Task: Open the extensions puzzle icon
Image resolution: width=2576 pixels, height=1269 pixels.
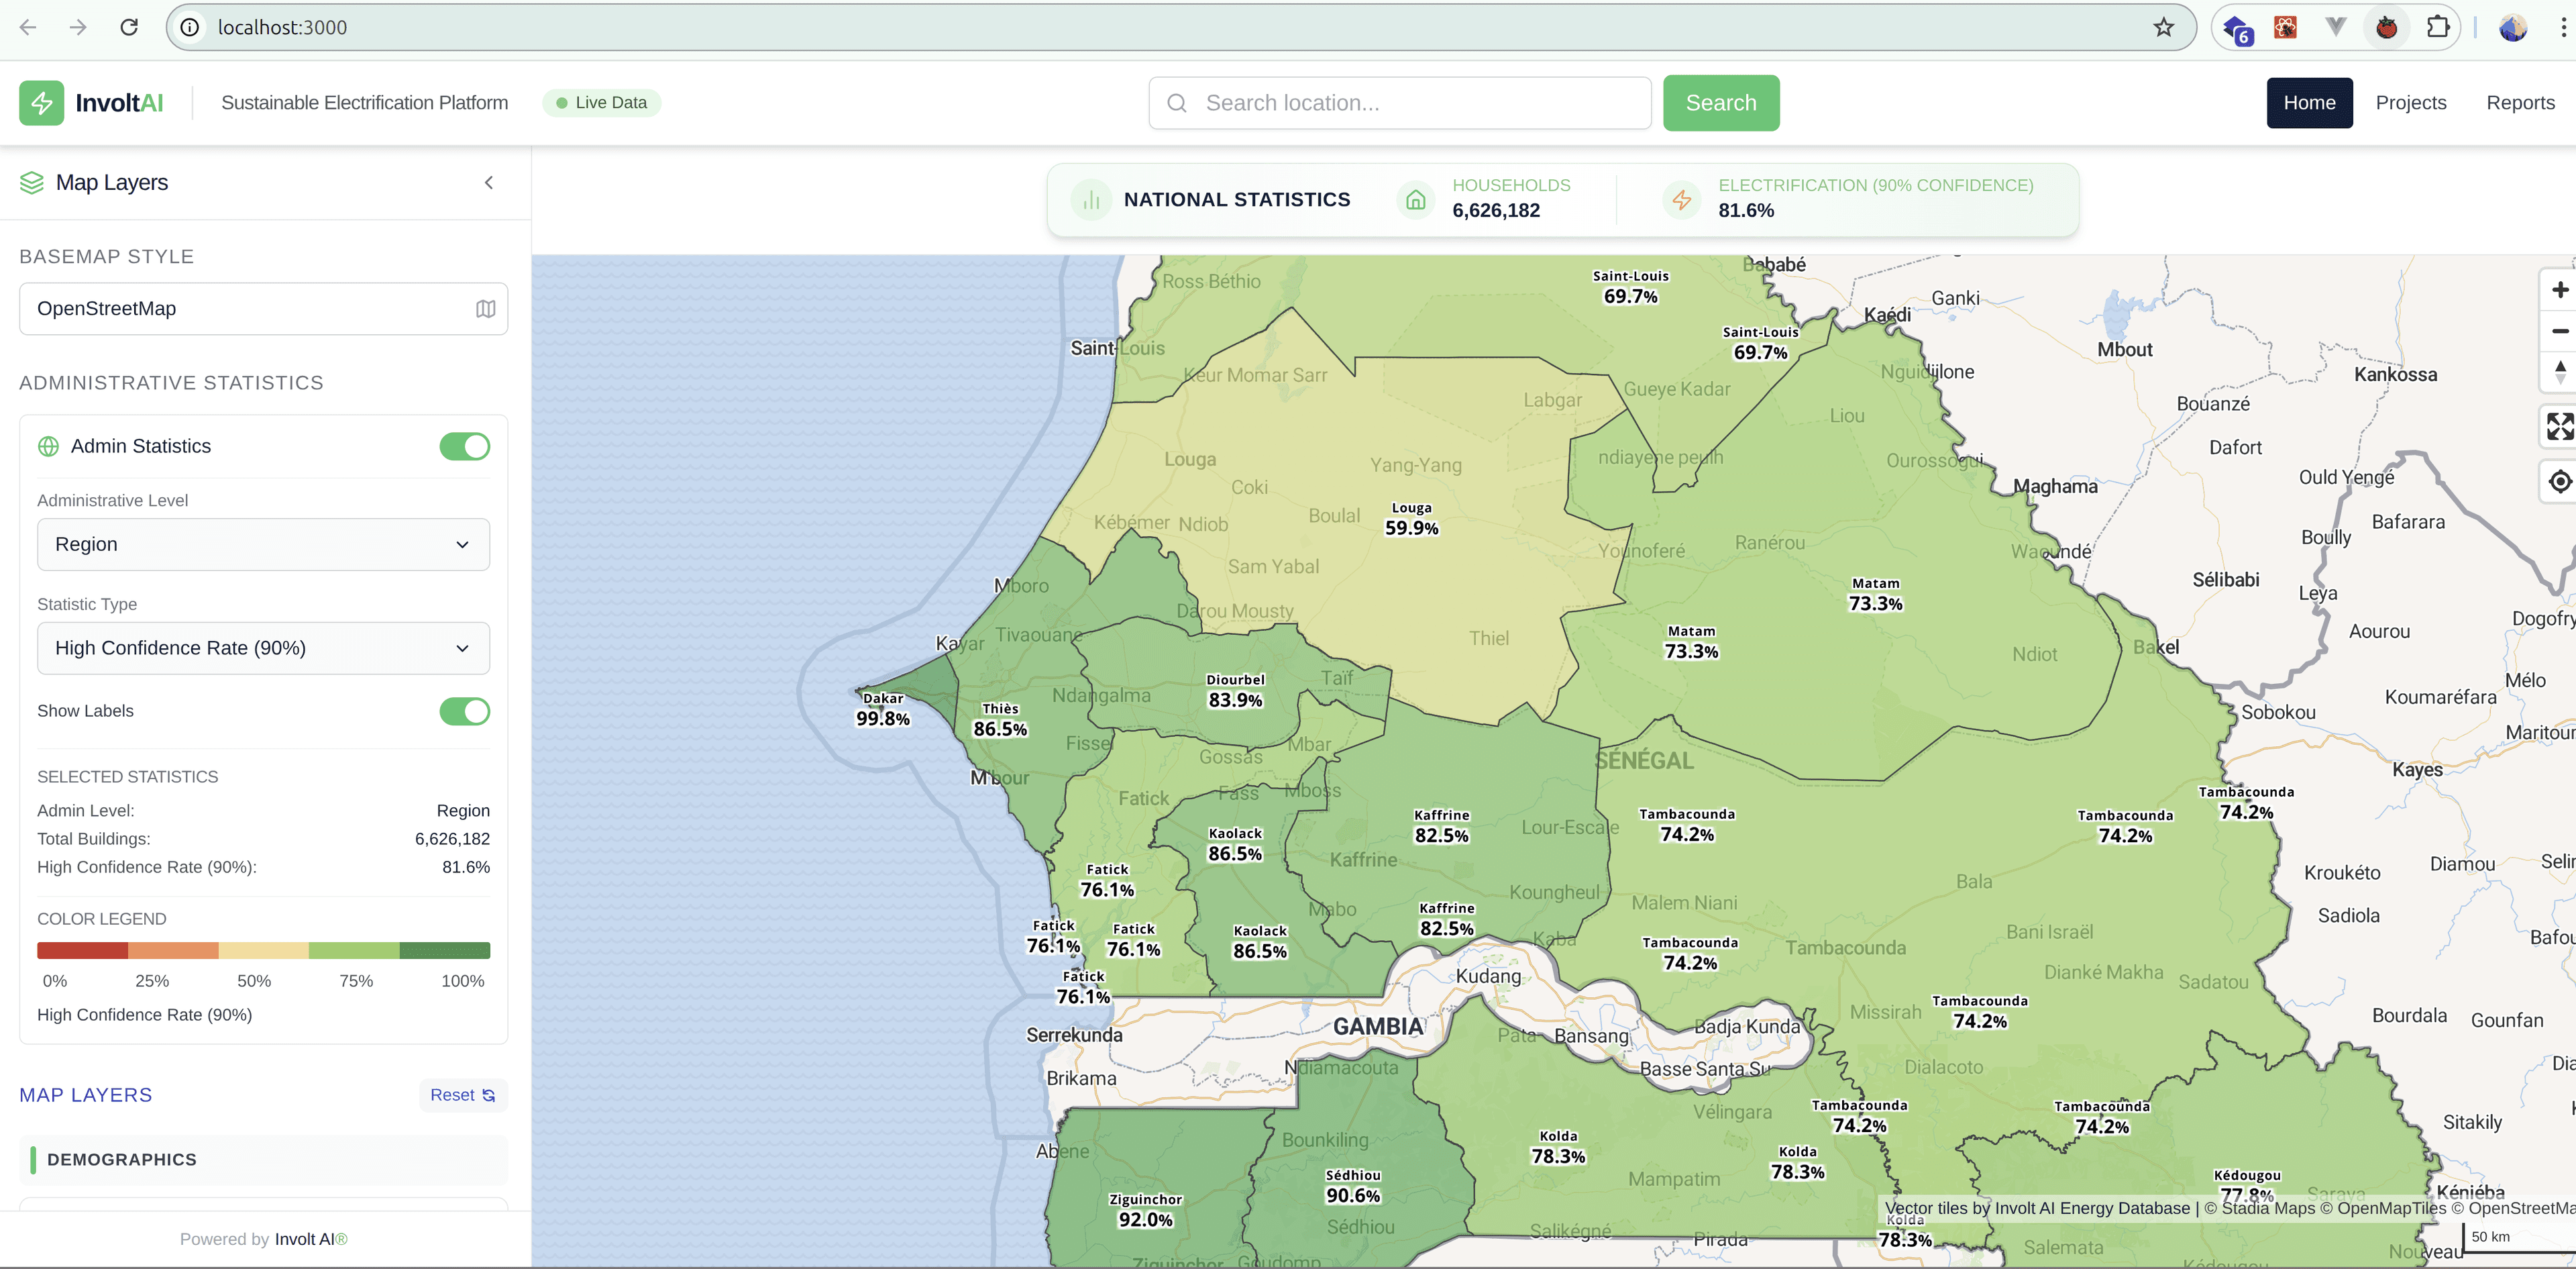Action: 2438,27
